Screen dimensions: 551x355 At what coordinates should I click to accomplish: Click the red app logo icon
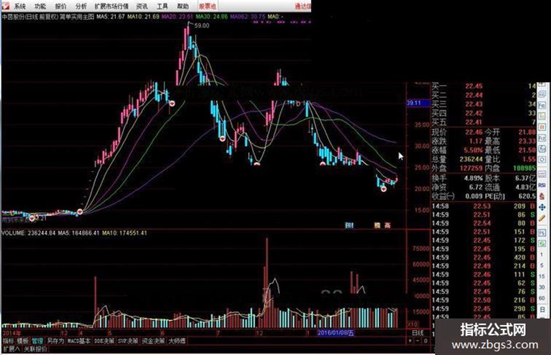point(6,6)
